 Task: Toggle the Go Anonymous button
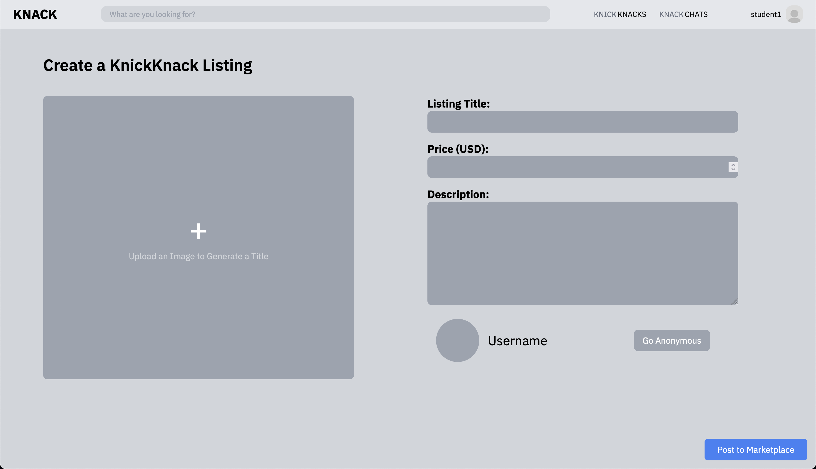(x=671, y=340)
